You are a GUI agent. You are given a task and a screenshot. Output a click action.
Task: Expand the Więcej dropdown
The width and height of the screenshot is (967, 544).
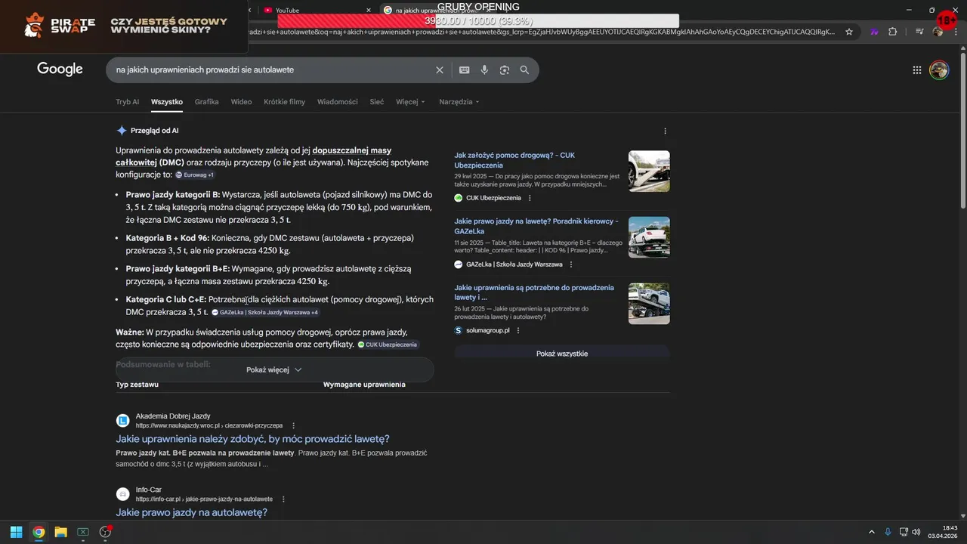coord(410,101)
